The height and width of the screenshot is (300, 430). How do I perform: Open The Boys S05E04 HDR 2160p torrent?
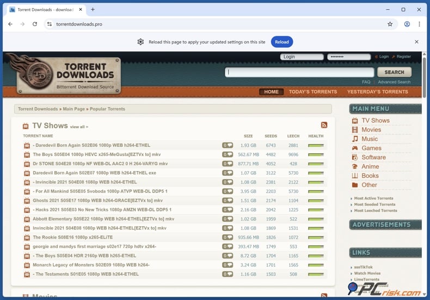pos(84,255)
